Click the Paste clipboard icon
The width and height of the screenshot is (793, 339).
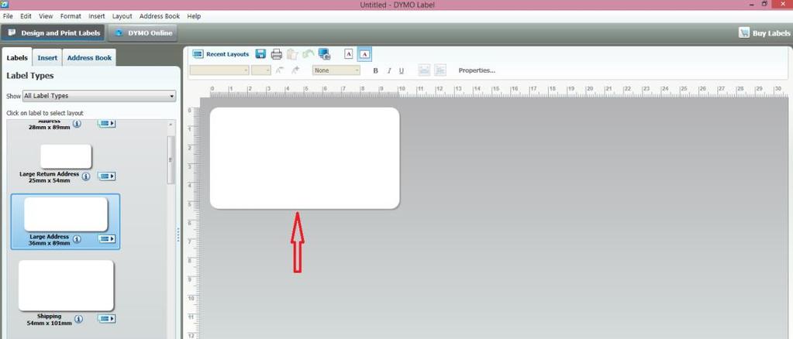pyautogui.click(x=292, y=54)
